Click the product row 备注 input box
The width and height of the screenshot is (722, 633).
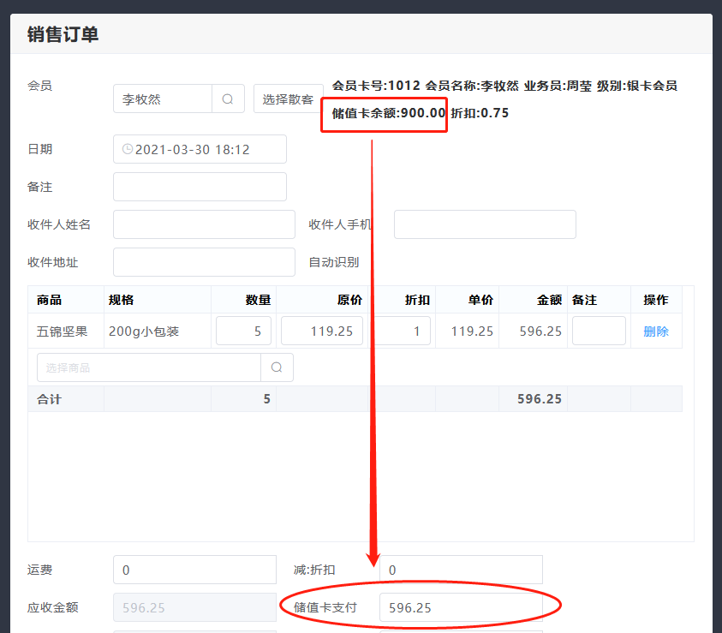pos(599,331)
